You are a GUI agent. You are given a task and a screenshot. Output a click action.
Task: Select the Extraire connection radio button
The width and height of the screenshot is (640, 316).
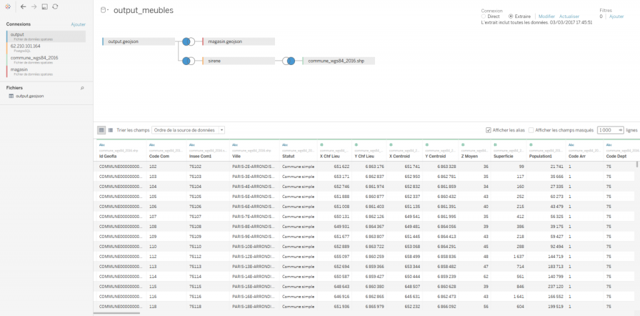click(x=511, y=16)
